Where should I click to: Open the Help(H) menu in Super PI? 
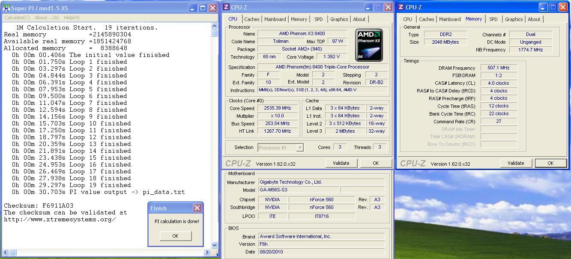point(71,18)
